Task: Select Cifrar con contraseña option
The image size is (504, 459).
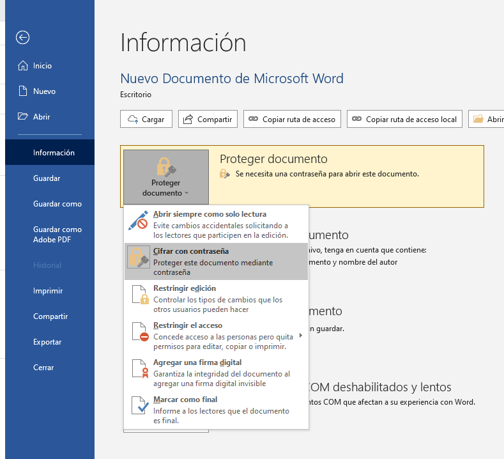Action: coord(216,261)
